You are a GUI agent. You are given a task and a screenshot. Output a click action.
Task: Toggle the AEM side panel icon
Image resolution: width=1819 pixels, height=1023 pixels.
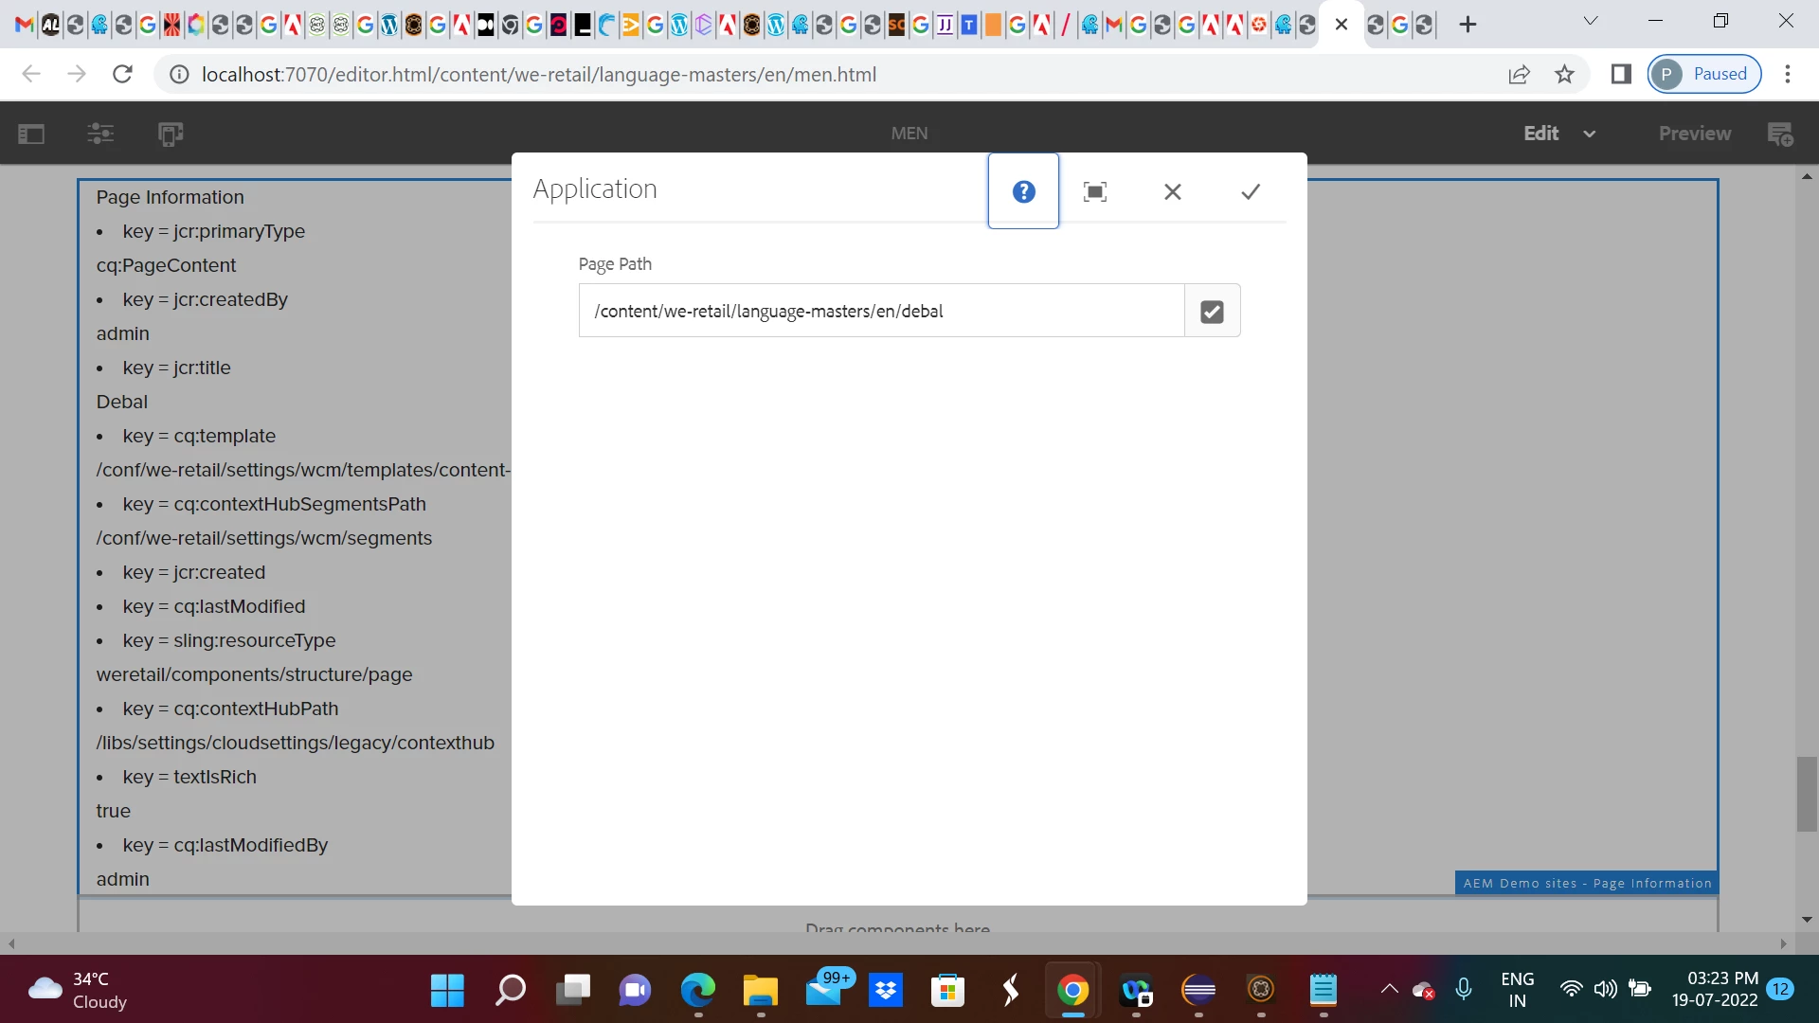click(x=31, y=134)
